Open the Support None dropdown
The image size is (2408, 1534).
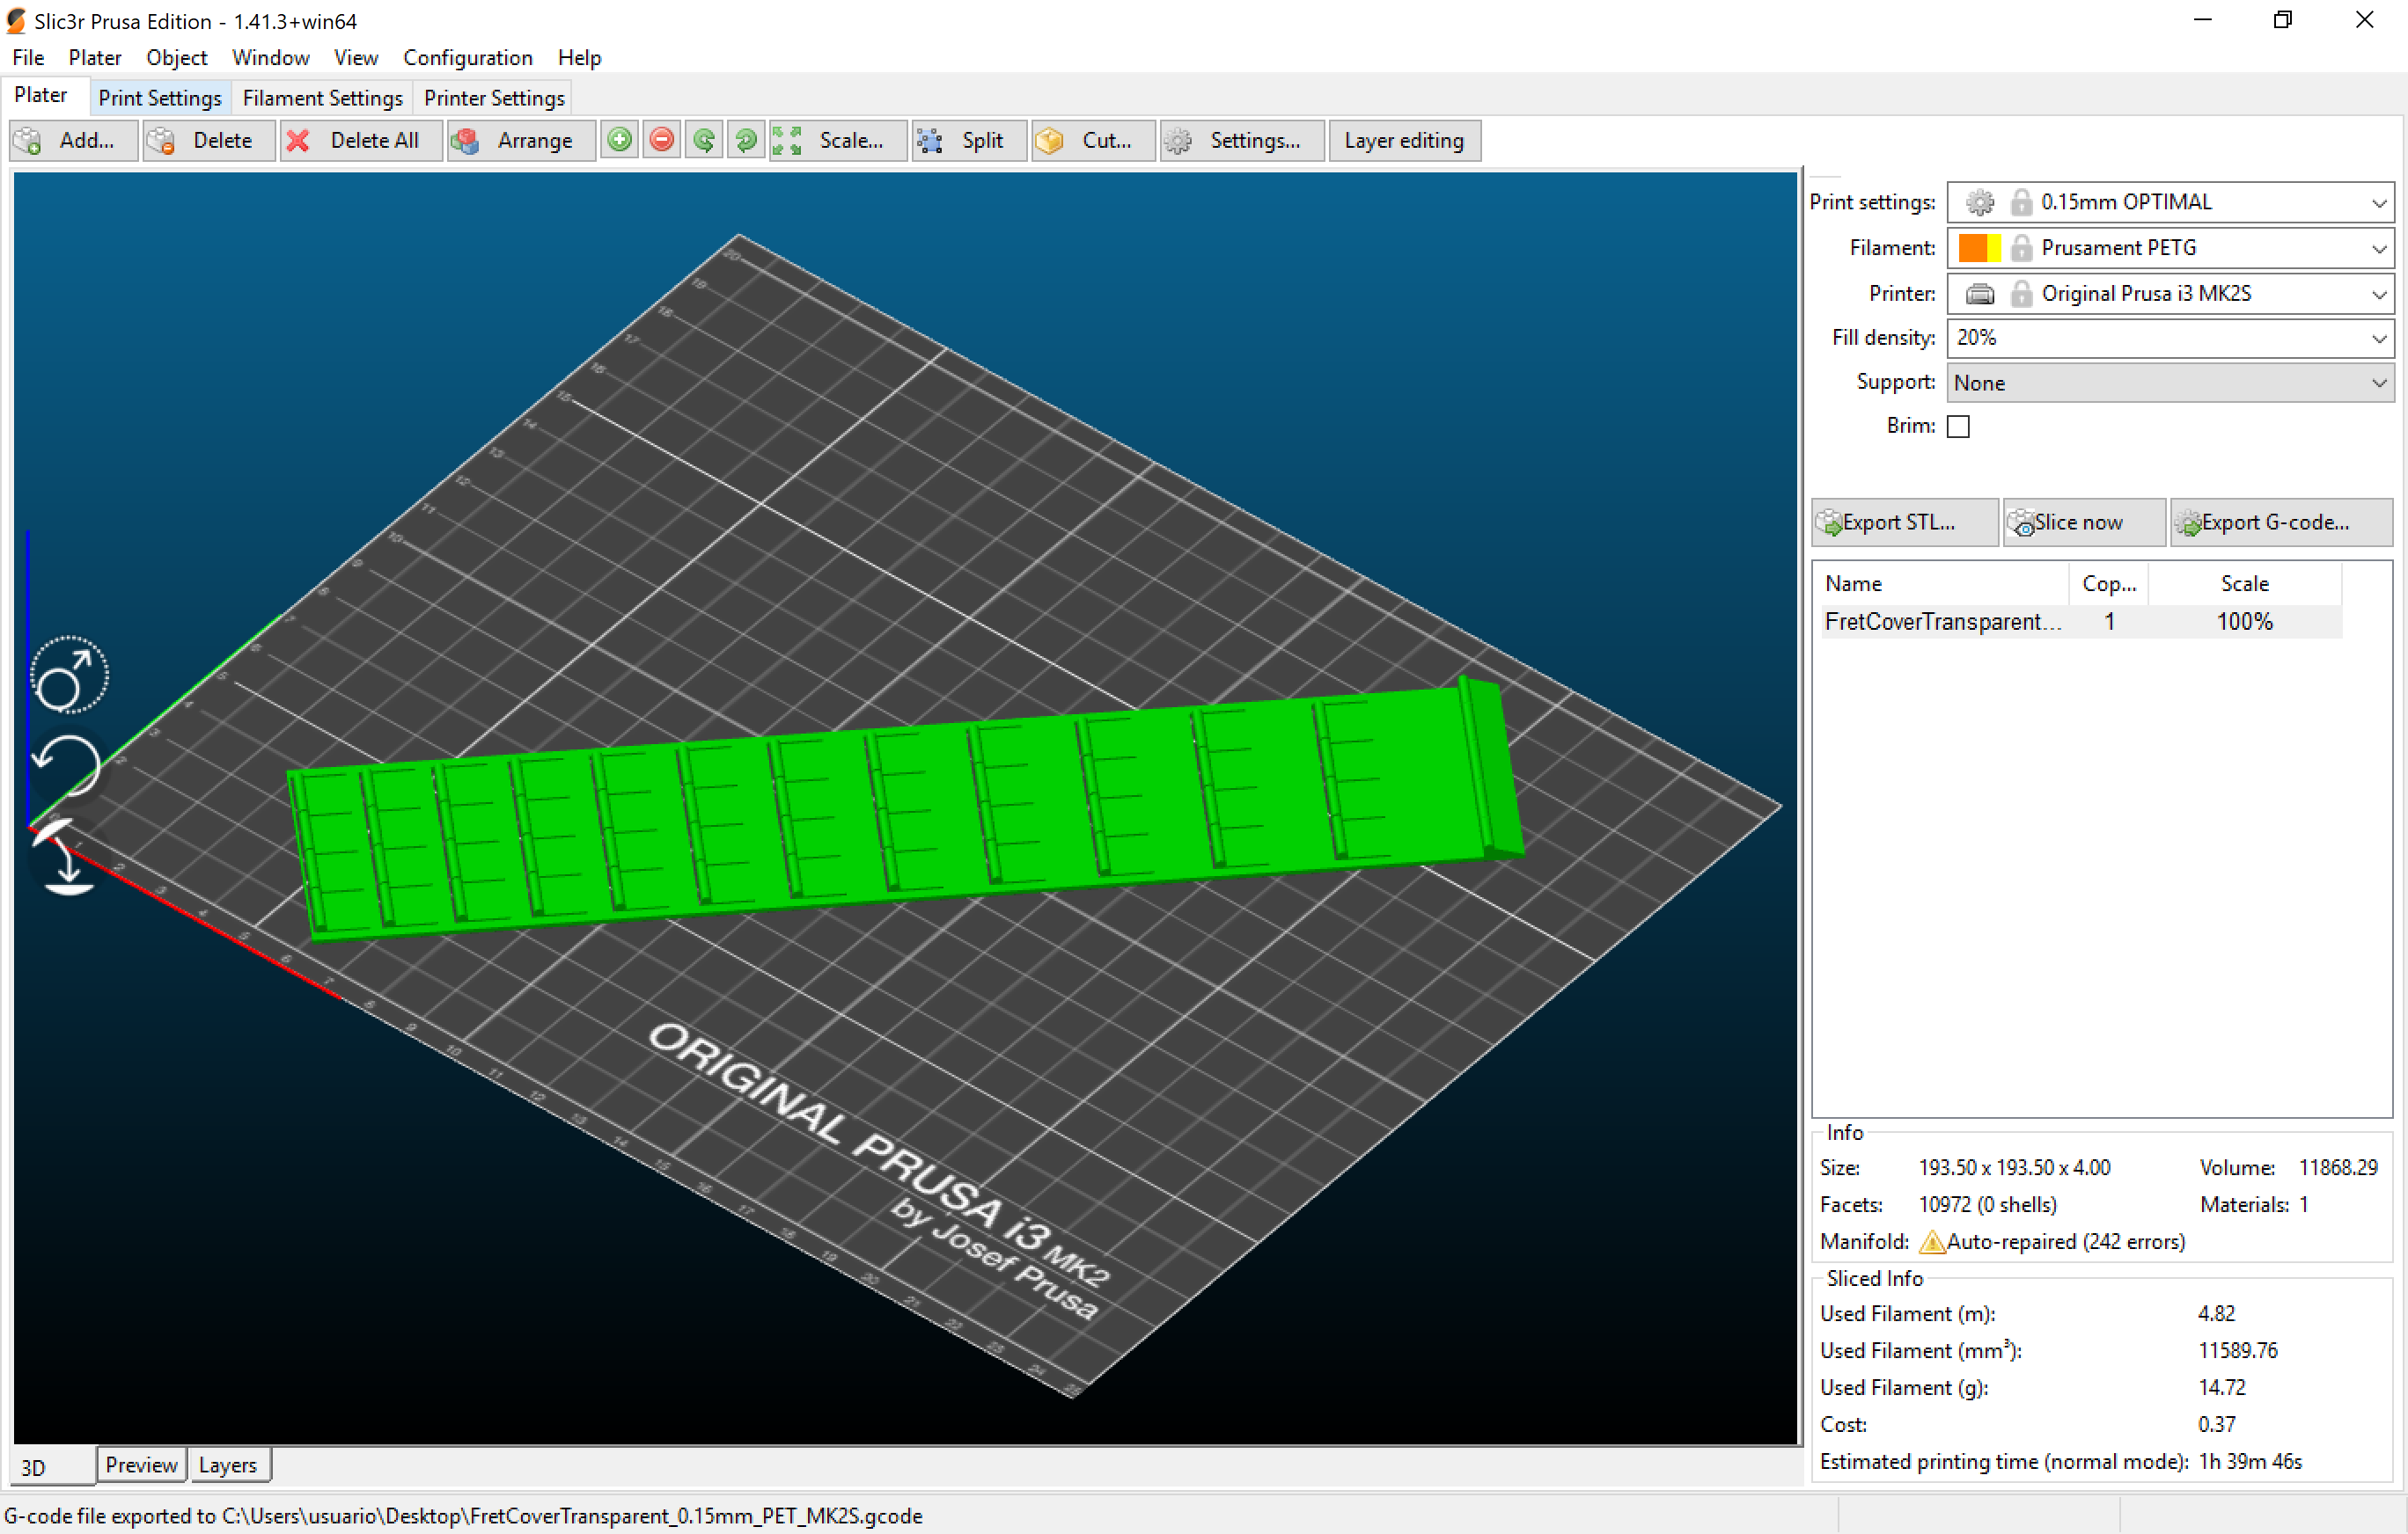2169,383
